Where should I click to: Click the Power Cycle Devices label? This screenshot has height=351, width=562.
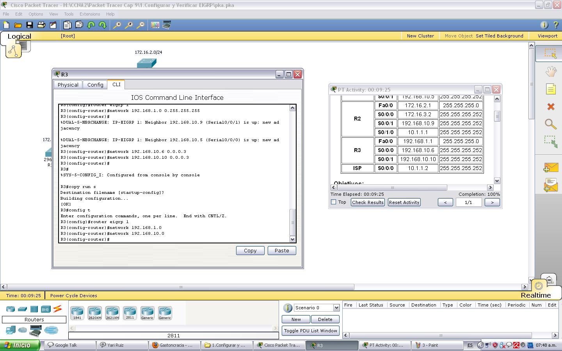click(74, 295)
